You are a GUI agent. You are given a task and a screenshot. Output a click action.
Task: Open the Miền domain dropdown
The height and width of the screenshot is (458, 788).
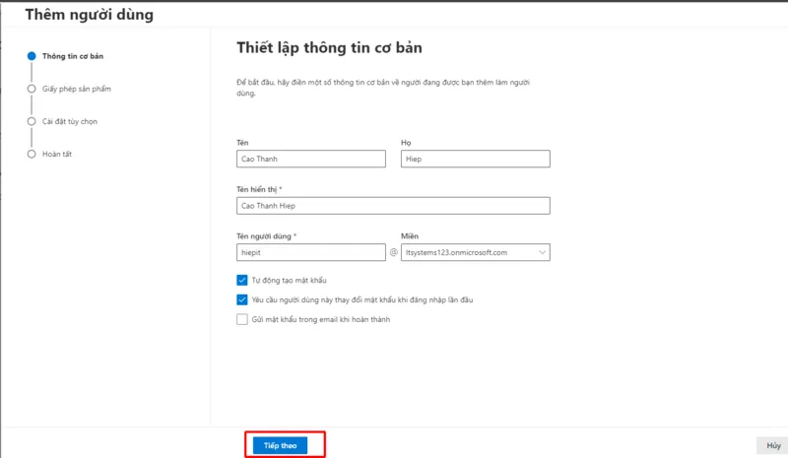(476, 252)
